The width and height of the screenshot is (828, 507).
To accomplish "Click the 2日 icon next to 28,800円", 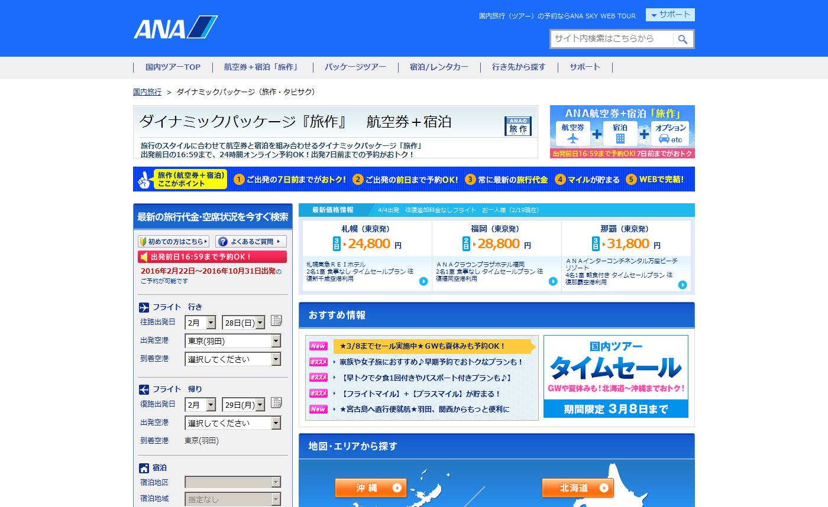I will click(466, 243).
